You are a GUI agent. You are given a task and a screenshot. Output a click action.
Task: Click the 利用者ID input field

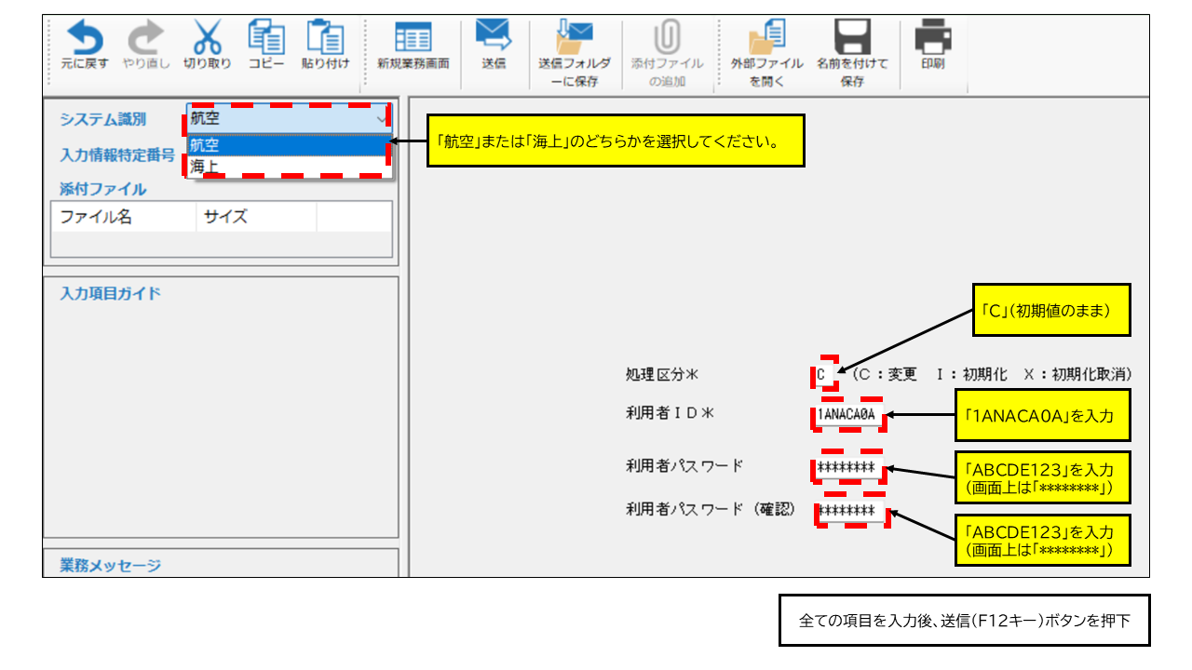pos(847,414)
